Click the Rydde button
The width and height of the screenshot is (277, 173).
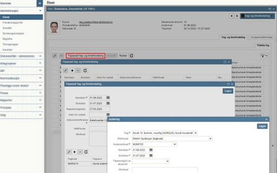point(123,55)
